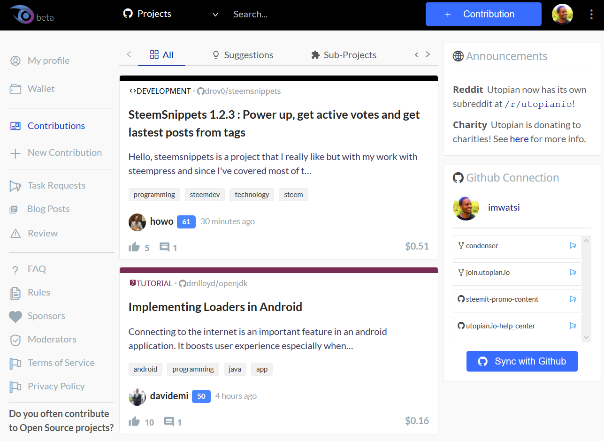Open howo's author name
Viewport: 604px width, 441px height.
(x=162, y=221)
